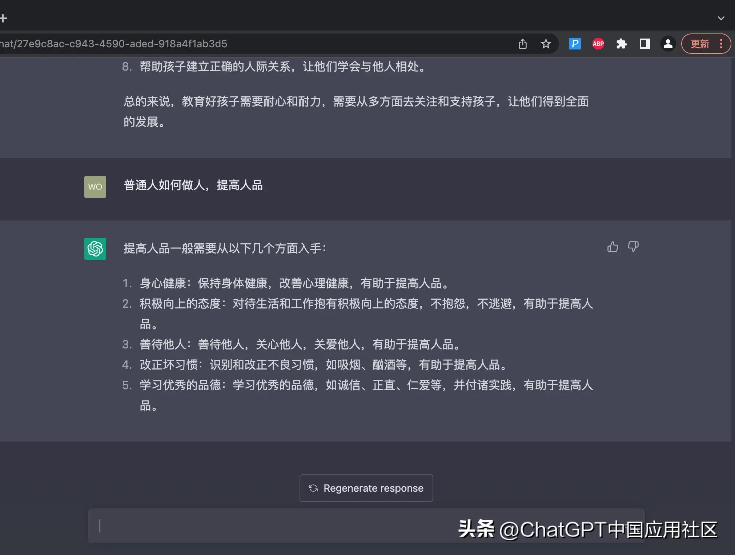Expand the chevron at the top-right of the tab bar
The image size is (735, 555).
[x=721, y=18]
